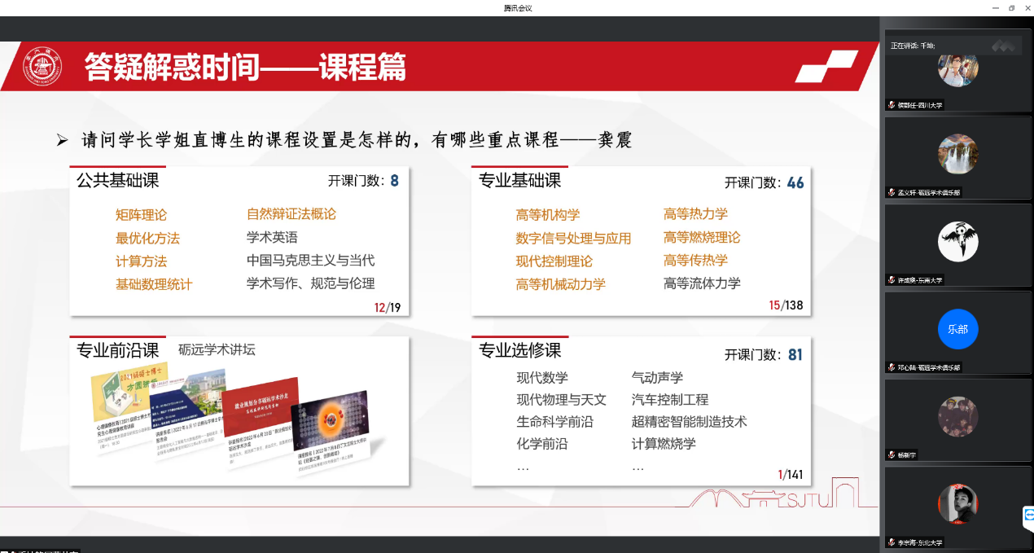1034x553 pixels.
Task: Click muted mic icon beside 侯鄢任-四川大学
Action: (892, 105)
